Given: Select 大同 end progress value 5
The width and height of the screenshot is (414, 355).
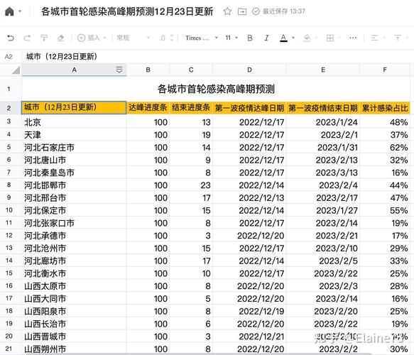Looking at the screenshot, I should coord(191,298).
